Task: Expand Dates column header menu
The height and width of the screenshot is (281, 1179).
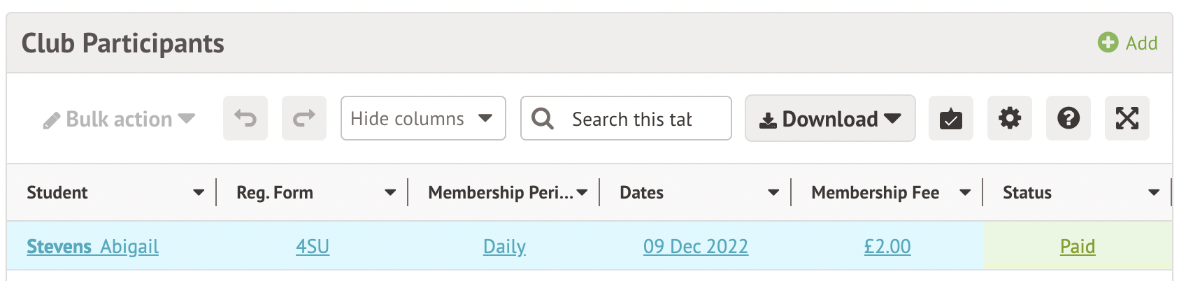Action: click(773, 193)
